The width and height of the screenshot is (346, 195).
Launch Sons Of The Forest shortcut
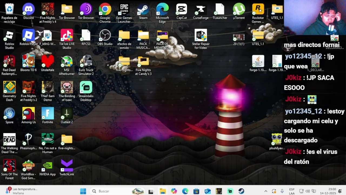pyautogui.click(x=9, y=170)
